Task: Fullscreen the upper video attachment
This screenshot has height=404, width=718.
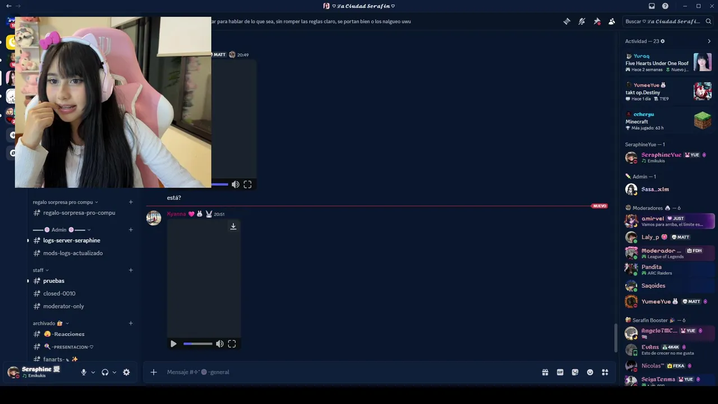Action: pos(247,185)
